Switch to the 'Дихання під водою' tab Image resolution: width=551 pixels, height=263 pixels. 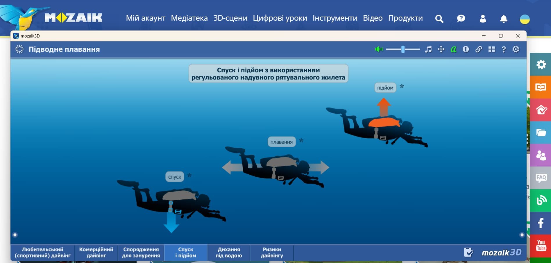pyautogui.click(x=229, y=252)
